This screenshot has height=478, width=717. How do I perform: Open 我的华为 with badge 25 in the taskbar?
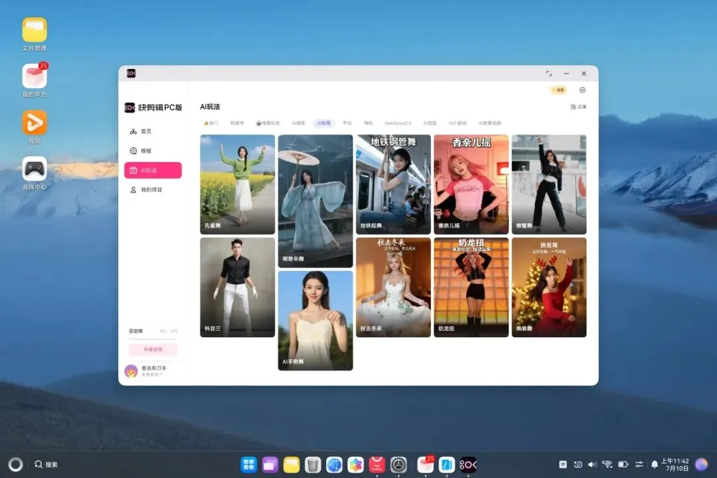(426, 465)
